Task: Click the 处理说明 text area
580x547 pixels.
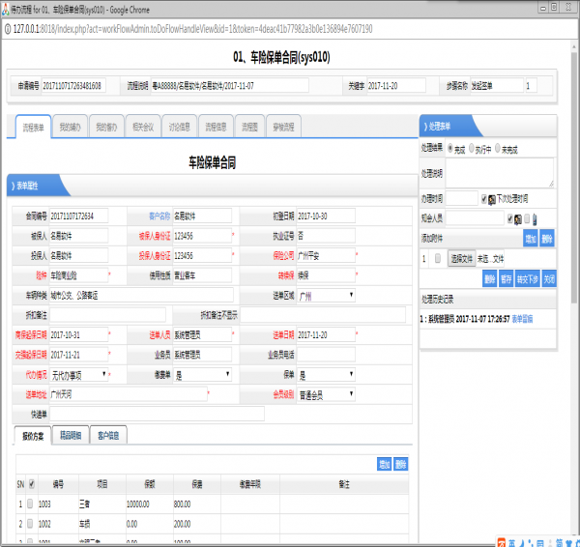Action: tap(500, 173)
